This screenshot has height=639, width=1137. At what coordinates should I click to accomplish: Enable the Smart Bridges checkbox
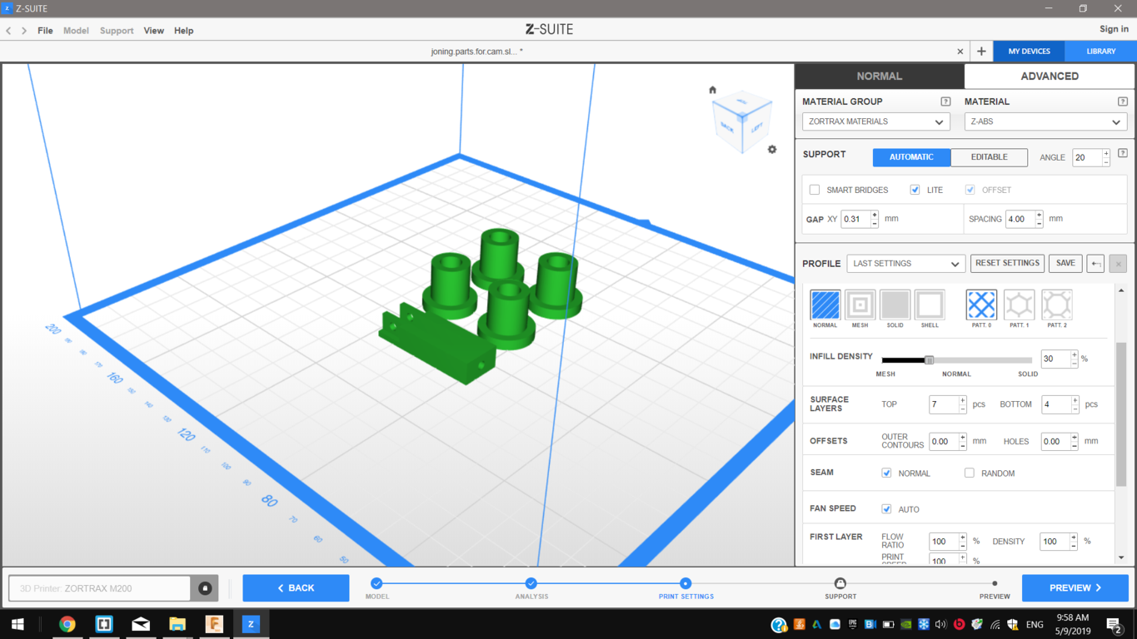815,190
